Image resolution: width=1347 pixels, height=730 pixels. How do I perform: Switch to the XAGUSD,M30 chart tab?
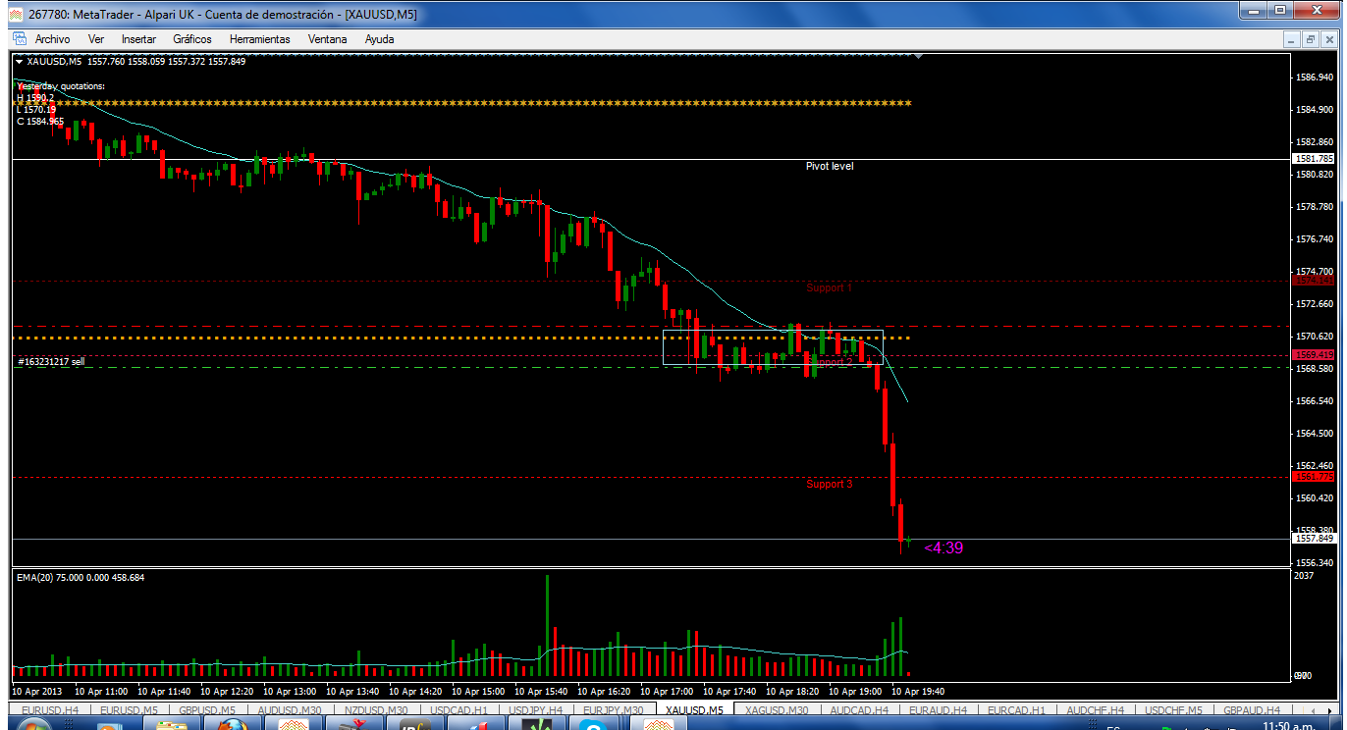777,710
